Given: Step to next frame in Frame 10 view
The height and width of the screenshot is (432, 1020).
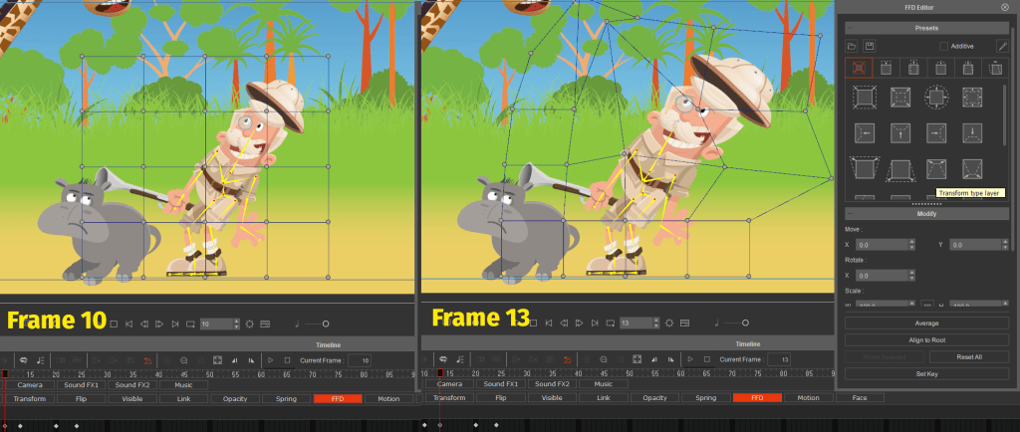Looking at the screenshot, I should click(159, 324).
